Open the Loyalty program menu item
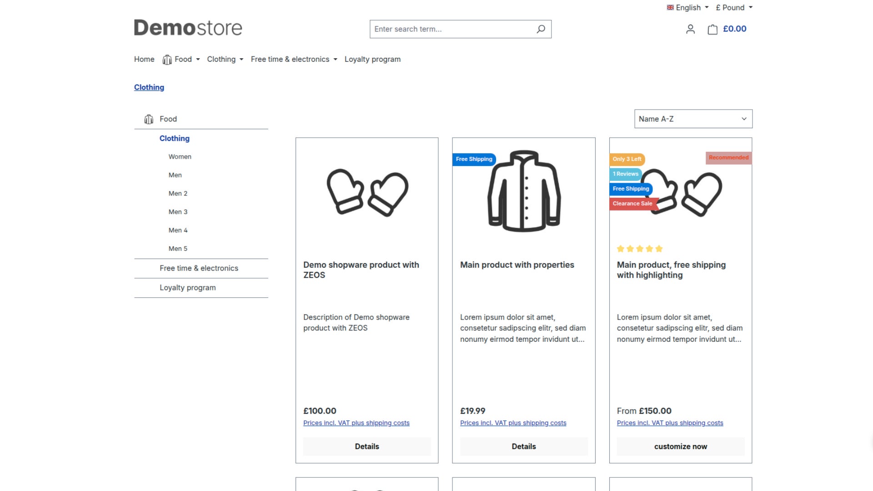The width and height of the screenshot is (873, 491). pos(372,60)
